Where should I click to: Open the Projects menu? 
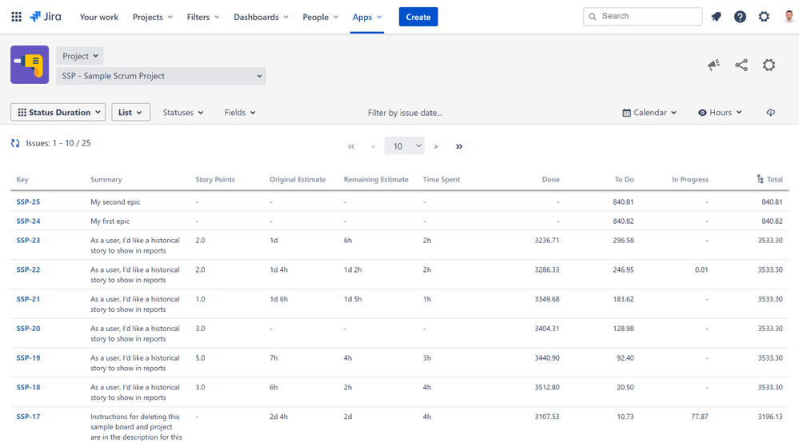[x=152, y=17]
